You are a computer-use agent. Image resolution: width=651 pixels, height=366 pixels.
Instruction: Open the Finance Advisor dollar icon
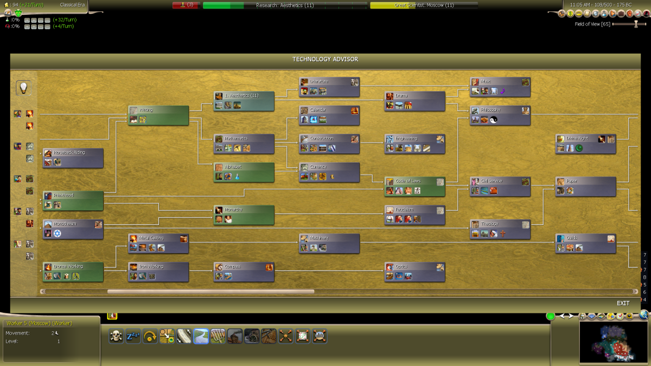click(x=570, y=14)
